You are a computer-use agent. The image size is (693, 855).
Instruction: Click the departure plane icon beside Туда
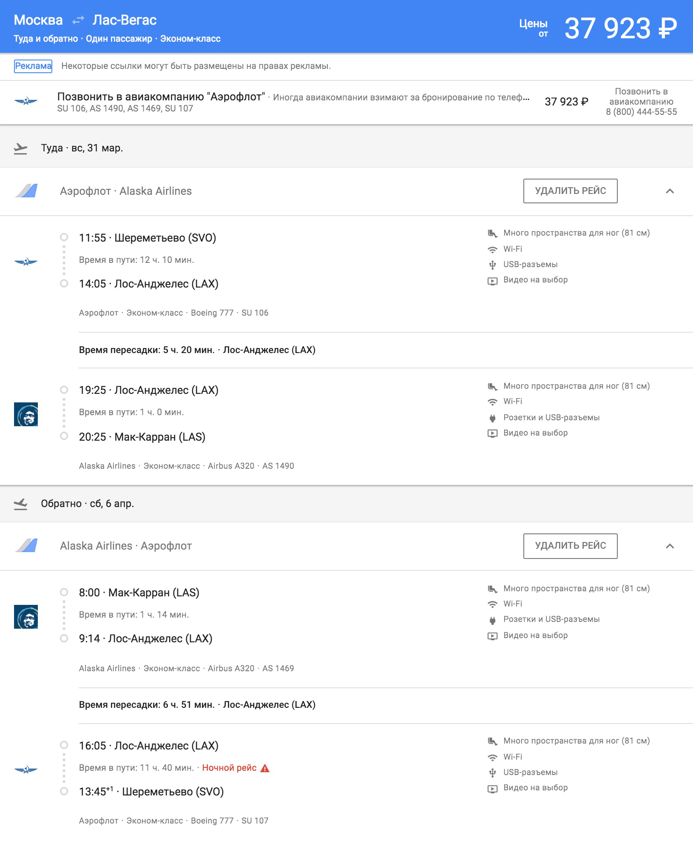click(x=20, y=148)
